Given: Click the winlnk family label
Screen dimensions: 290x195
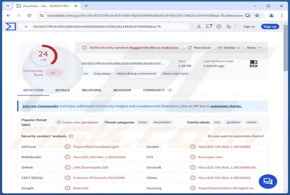Looking at the screenshot, I should point(252,122).
